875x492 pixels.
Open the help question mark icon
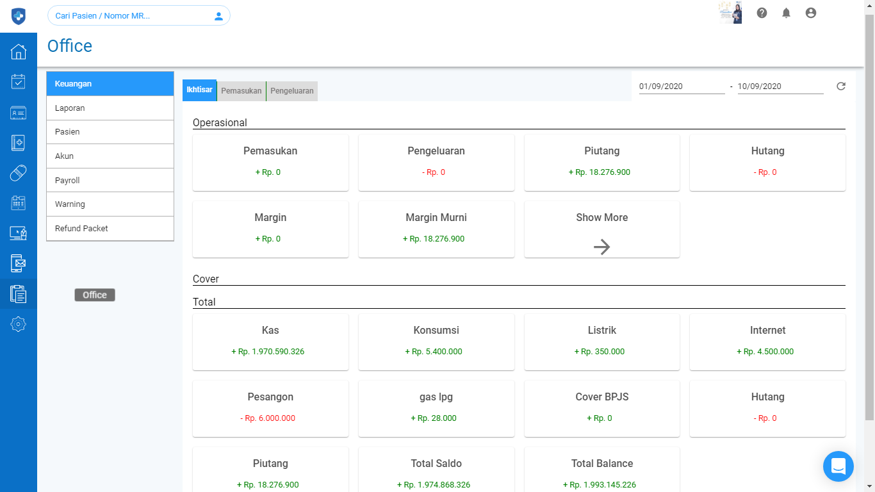(762, 13)
